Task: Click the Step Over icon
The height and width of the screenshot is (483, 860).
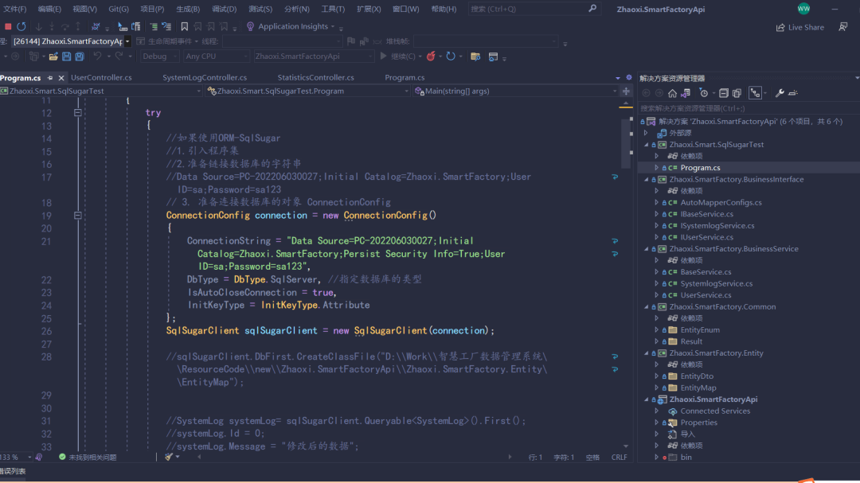Action: point(64,26)
